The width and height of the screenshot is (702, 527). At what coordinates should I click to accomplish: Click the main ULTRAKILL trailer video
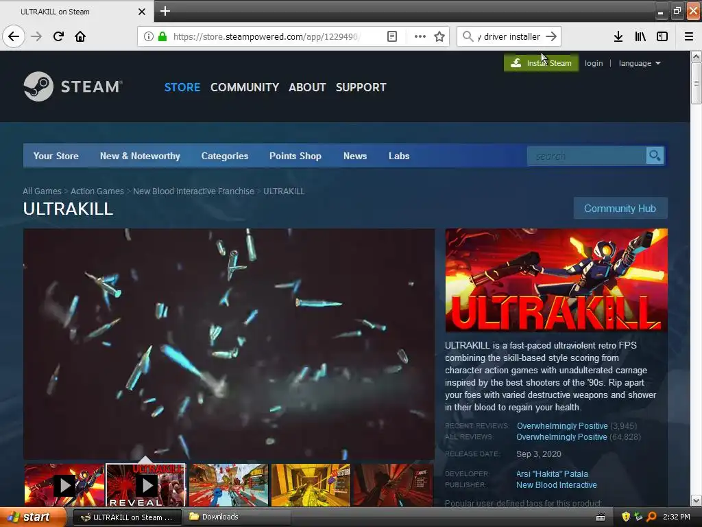pos(229,344)
